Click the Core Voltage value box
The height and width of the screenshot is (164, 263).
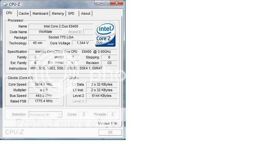pyautogui.click(x=83, y=43)
